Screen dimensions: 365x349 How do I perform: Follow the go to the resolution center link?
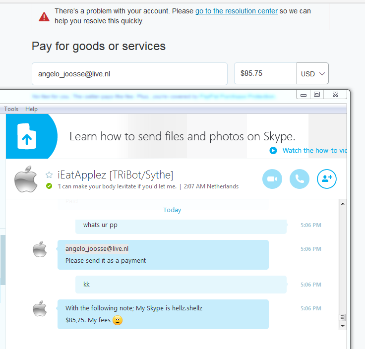(x=236, y=11)
